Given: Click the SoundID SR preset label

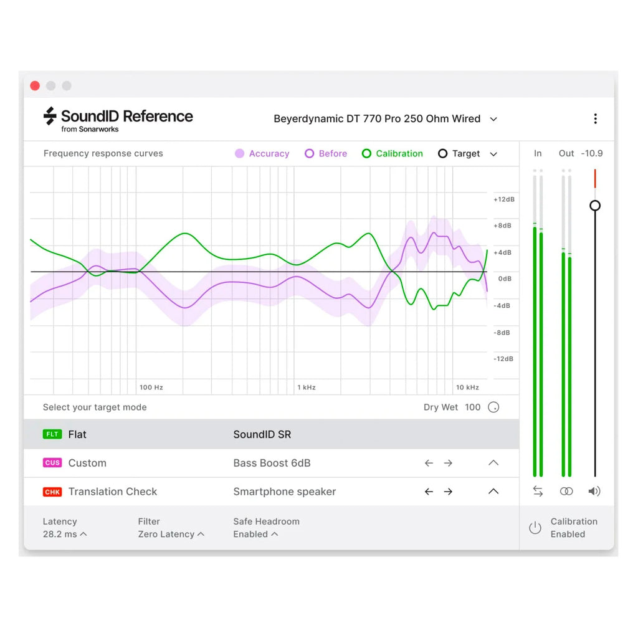Looking at the screenshot, I should tap(262, 434).
